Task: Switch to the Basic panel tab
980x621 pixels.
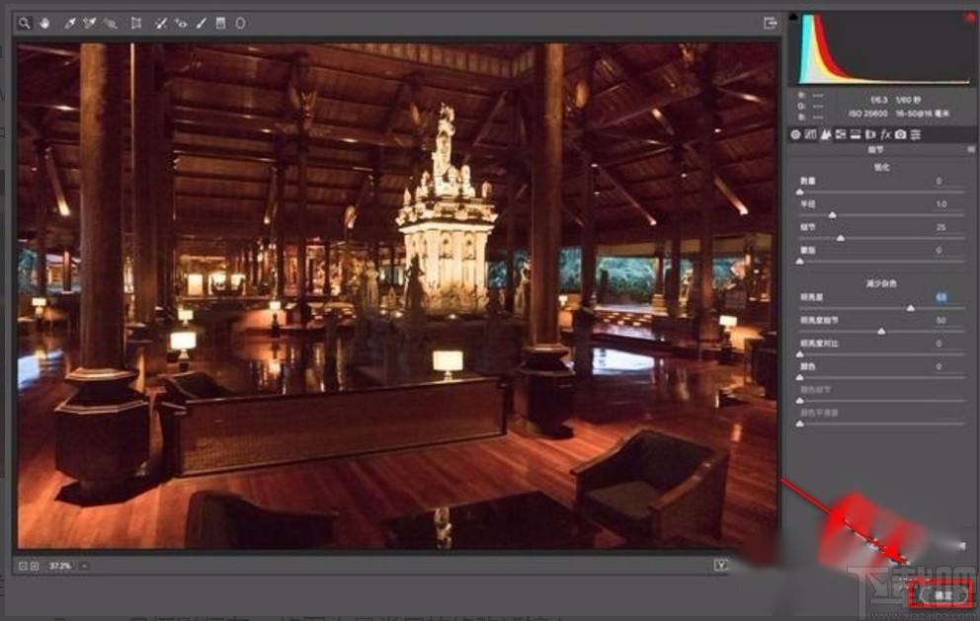Action: click(795, 133)
